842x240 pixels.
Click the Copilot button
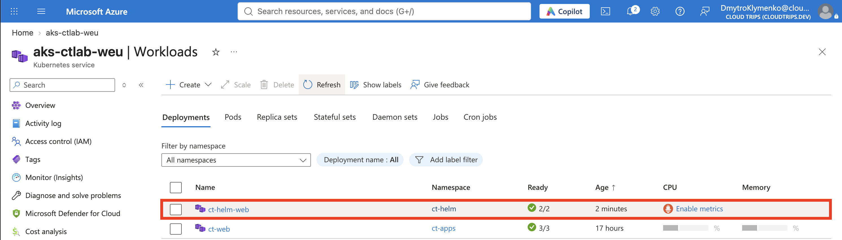click(564, 12)
